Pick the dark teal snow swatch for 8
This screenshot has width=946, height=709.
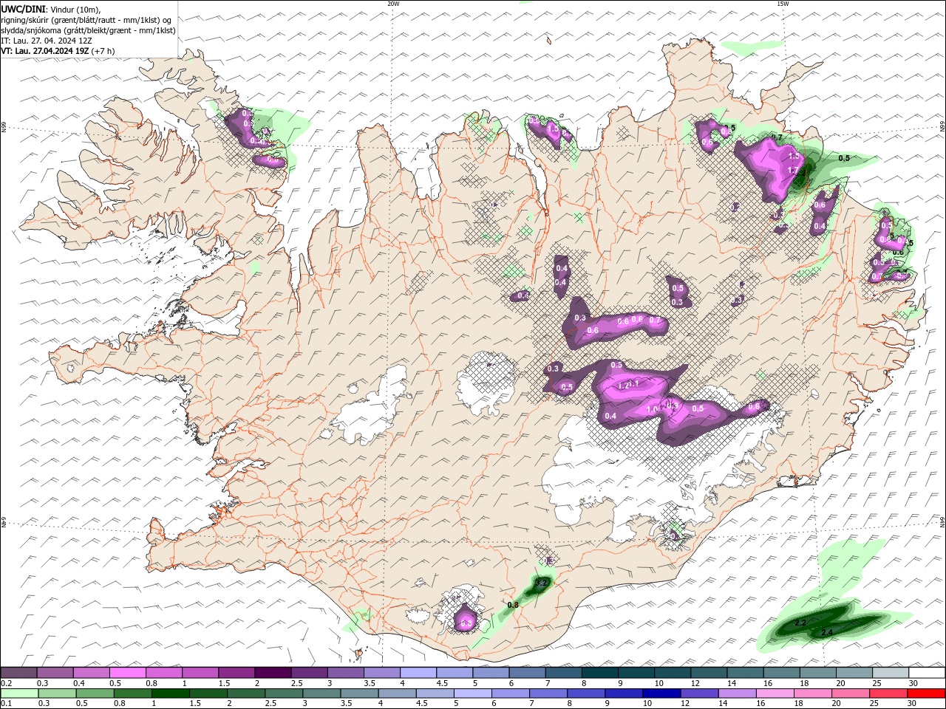click(x=599, y=673)
